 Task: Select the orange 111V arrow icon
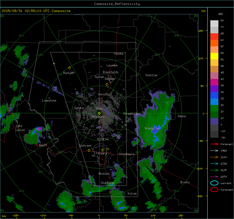214,157
